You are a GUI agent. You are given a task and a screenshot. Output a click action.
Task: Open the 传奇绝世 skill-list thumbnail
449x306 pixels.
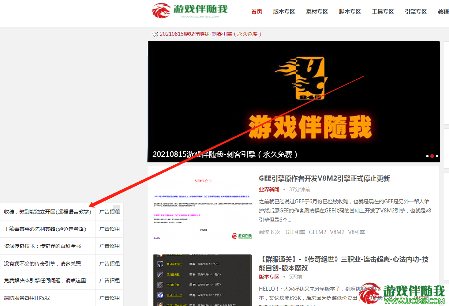pyautogui.click(x=202, y=280)
